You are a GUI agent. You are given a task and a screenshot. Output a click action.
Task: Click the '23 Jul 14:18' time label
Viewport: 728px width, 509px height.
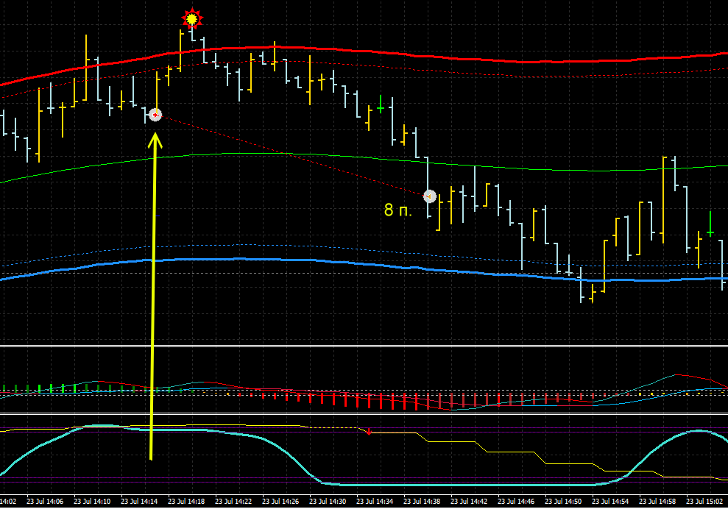click(185, 501)
